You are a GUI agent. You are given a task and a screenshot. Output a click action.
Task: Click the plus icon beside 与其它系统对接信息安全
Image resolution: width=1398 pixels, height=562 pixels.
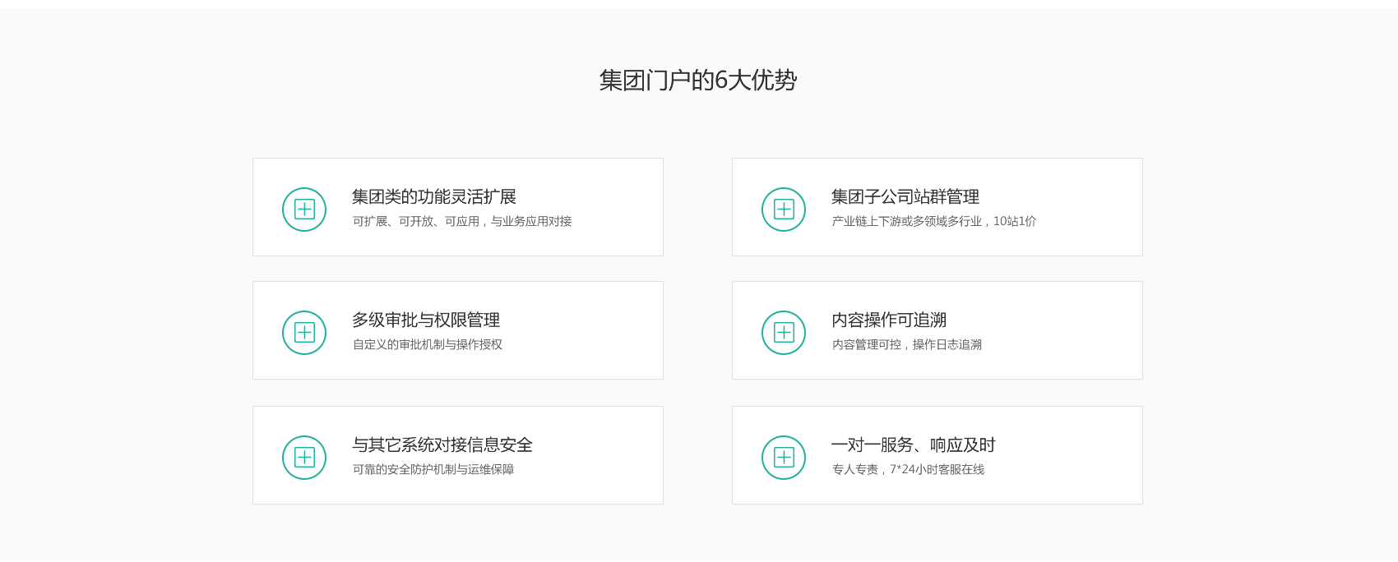[304, 458]
